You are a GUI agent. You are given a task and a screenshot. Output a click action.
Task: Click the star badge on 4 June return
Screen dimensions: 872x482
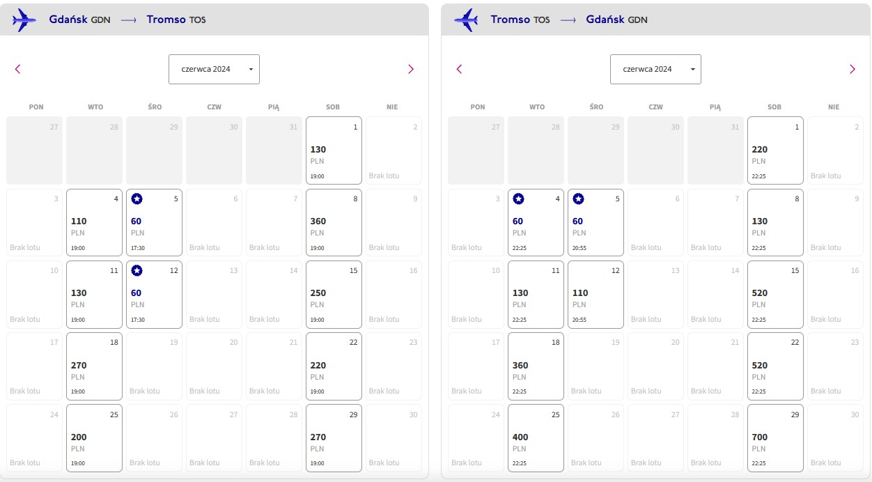point(518,199)
